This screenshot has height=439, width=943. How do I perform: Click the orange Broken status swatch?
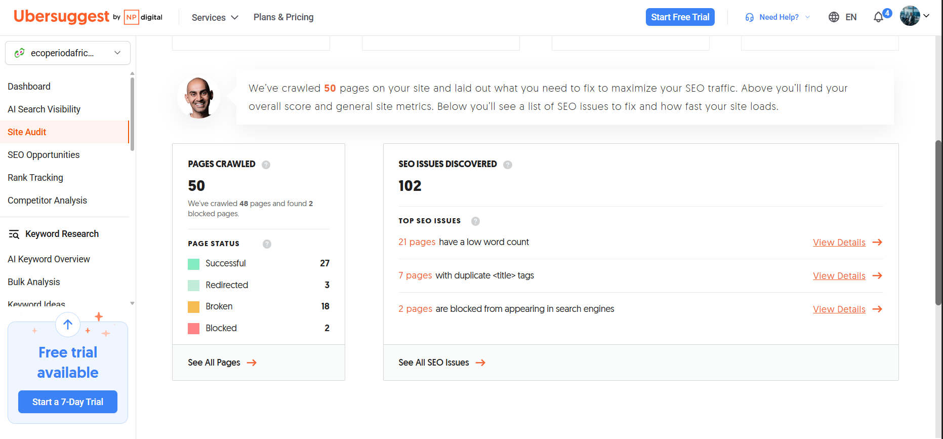(x=193, y=307)
